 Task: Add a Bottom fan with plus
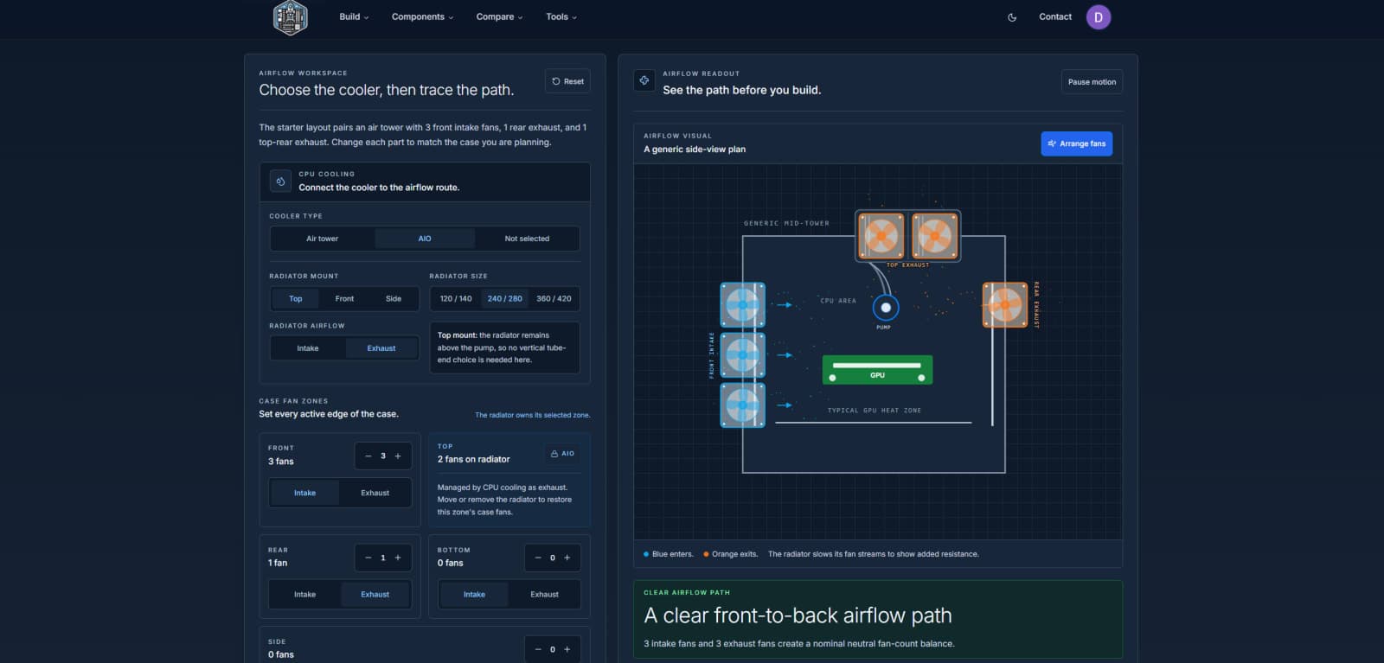pyautogui.click(x=567, y=558)
